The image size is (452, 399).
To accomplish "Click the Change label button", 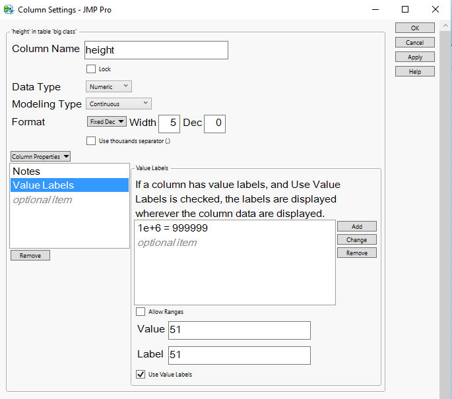I will coord(357,239).
